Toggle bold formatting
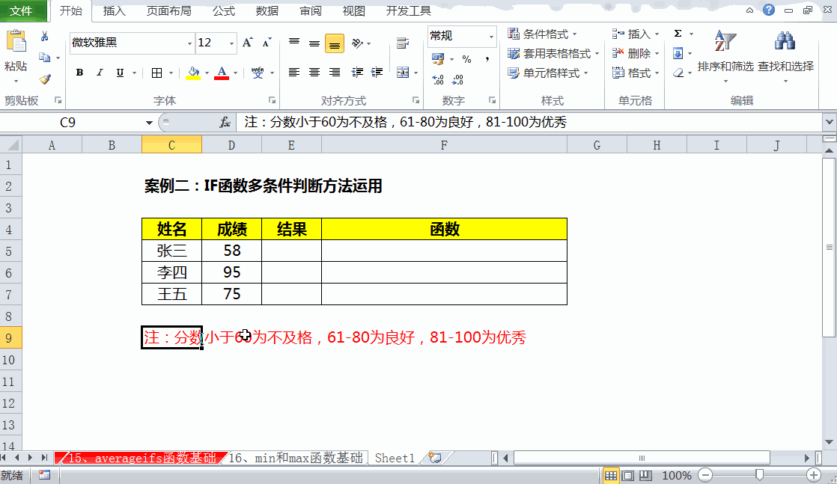 pos(79,73)
